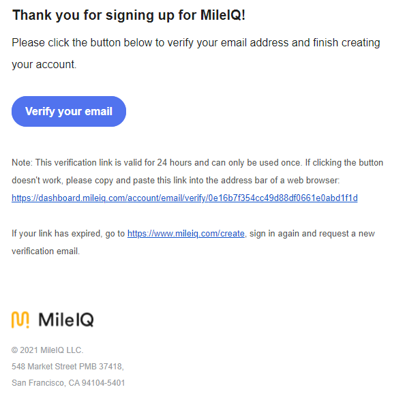Click the copyright © symbol in the footer
The width and height of the screenshot is (405, 398).
tap(15, 350)
